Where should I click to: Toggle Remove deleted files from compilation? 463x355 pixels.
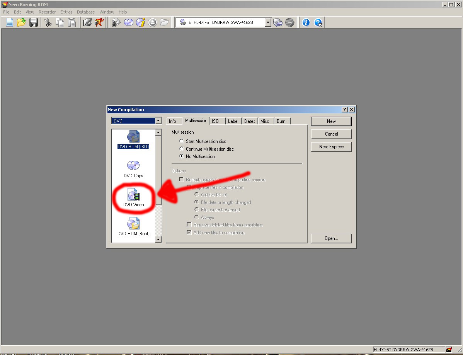225,225
